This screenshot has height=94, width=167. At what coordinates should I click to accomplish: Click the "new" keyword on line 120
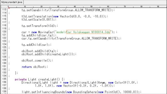click(34, 32)
